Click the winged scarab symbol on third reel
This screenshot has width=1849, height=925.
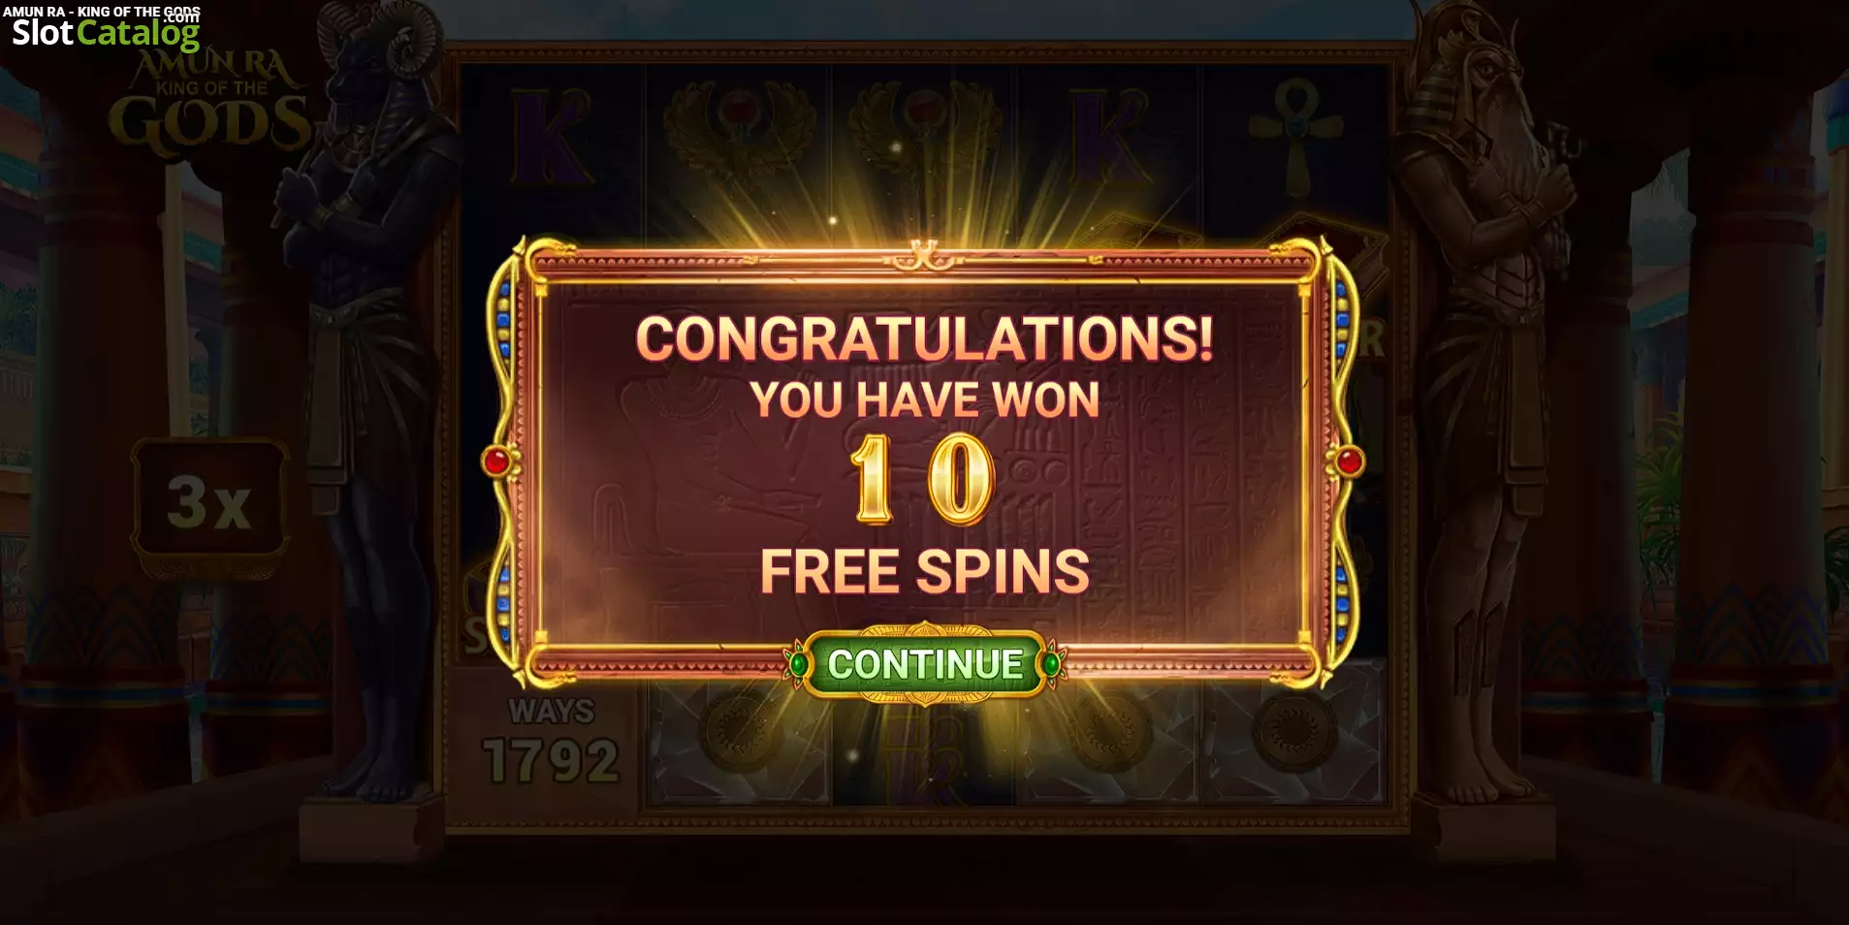tap(923, 136)
